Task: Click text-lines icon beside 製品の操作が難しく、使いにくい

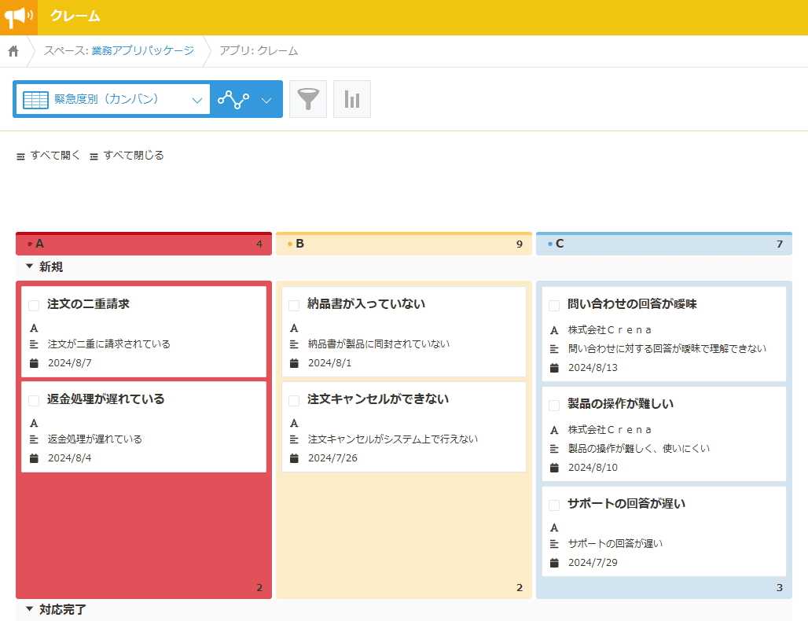Action: 554,449
